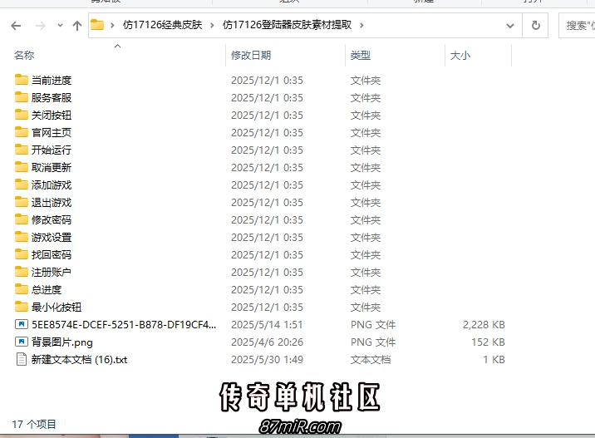
Task: Click the 2025/5/30 1:49 date cell
Action: tap(267, 360)
